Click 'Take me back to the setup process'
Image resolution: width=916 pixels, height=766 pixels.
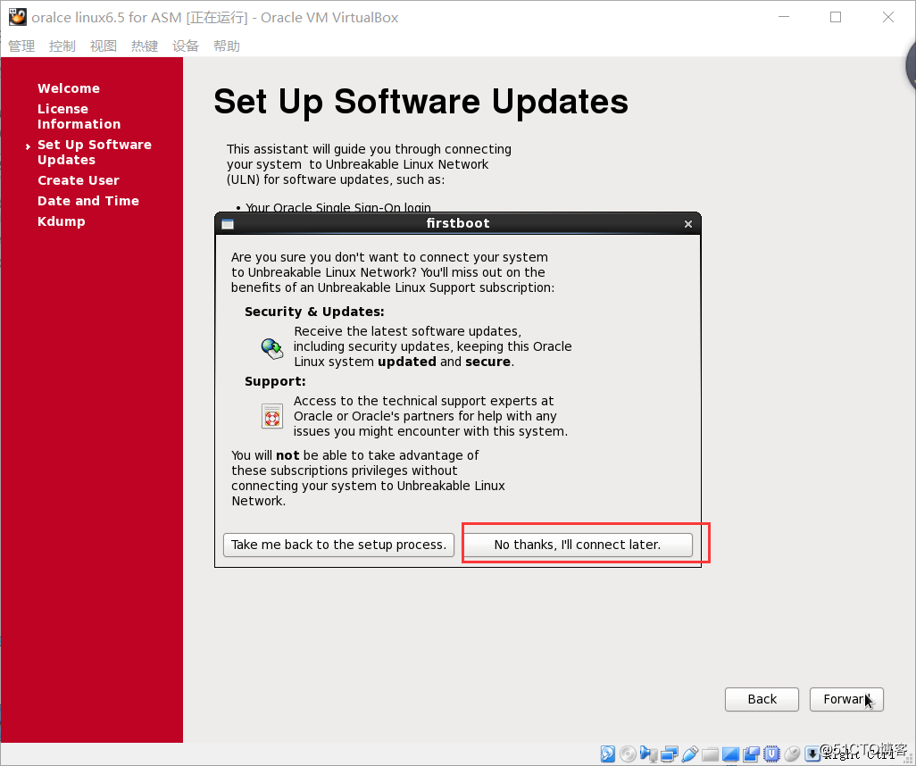coord(339,545)
